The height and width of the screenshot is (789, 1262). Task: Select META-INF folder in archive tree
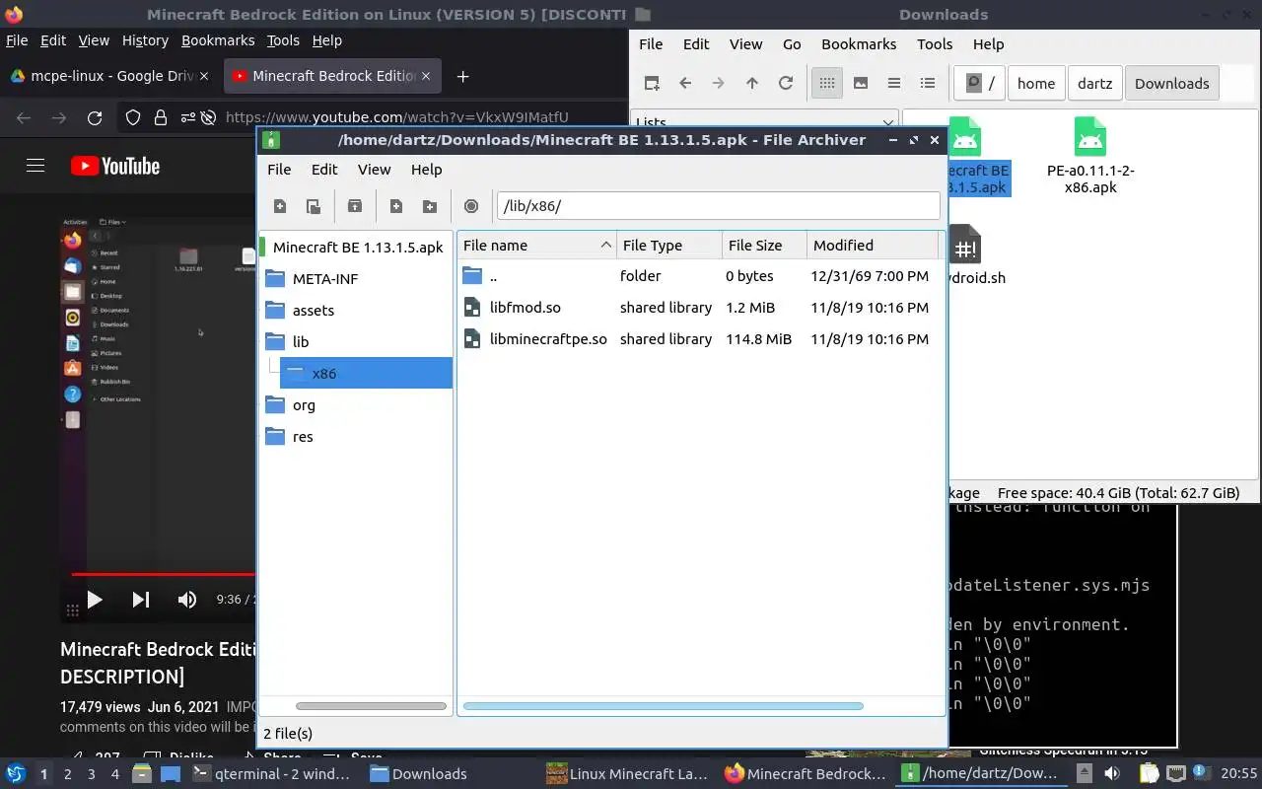coord(325,279)
